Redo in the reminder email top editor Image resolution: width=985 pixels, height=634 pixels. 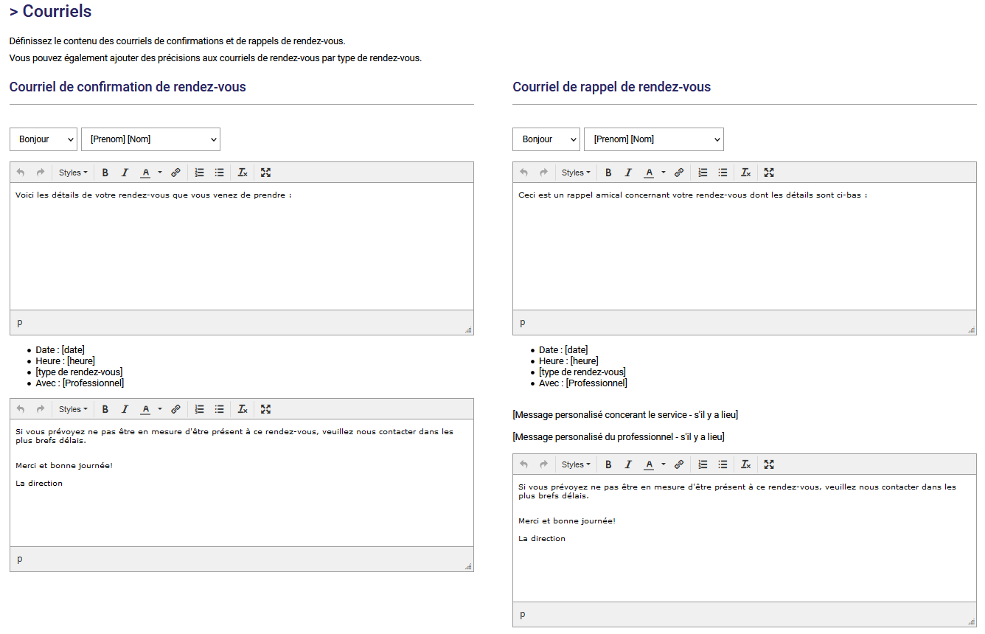click(x=543, y=173)
